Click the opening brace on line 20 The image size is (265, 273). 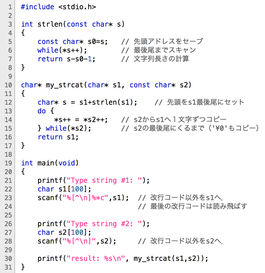click(23, 172)
